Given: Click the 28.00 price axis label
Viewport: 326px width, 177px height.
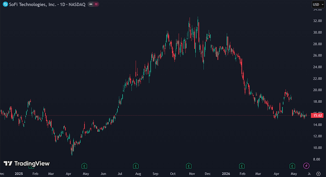Looking at the screenshot, I should (x=317, y=44).
